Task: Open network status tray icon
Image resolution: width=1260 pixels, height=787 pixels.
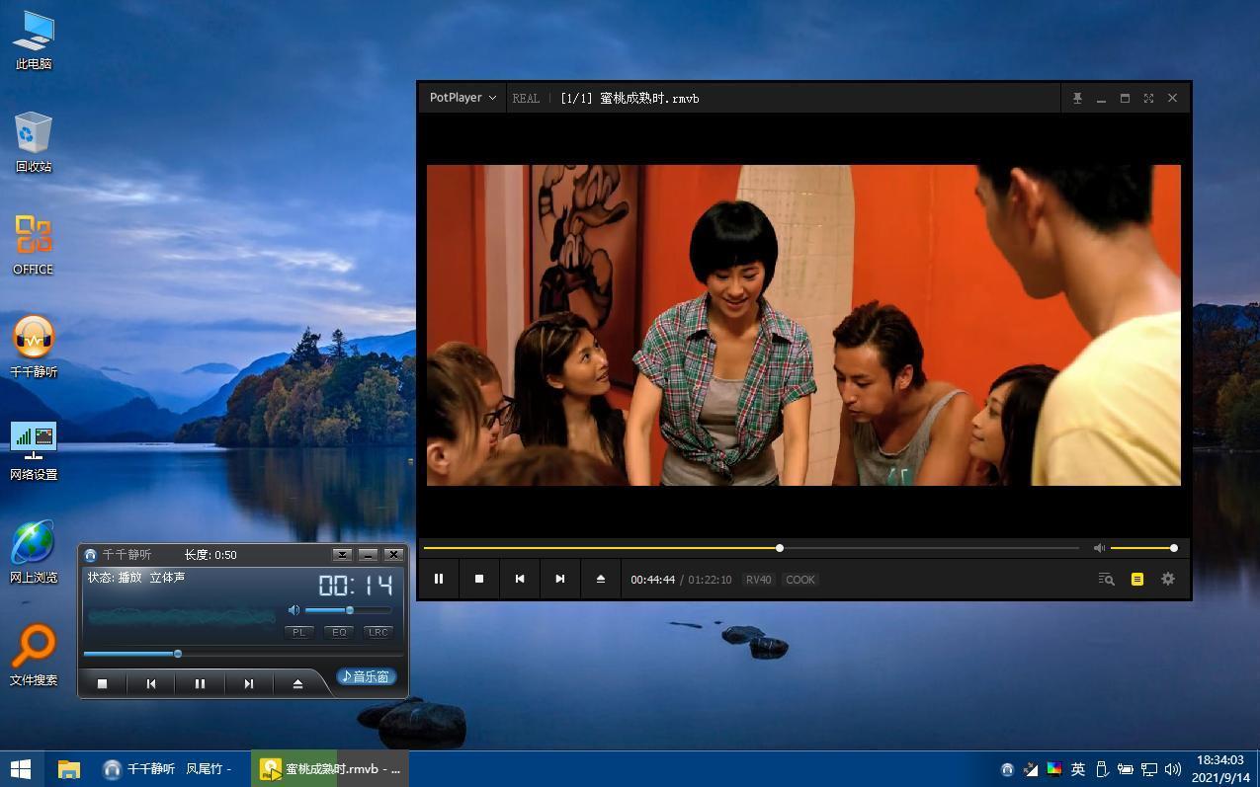Action: click(x=1149, y=769)
